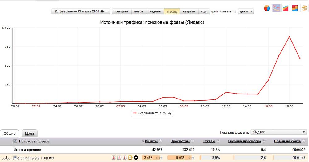Click the total visits value 42 987
The width and height of the screenshot is (309, 162).
coord(157,150)
